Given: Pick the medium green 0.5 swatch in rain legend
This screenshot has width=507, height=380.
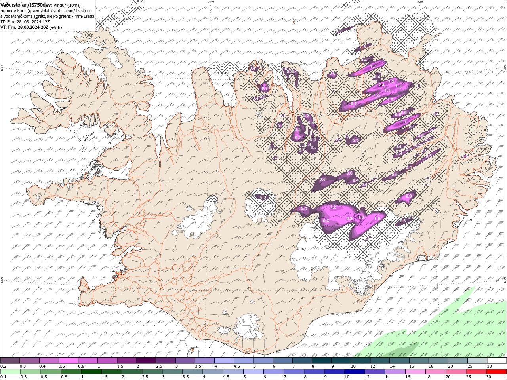Looking at the screenshot, I should click(51, 372).
